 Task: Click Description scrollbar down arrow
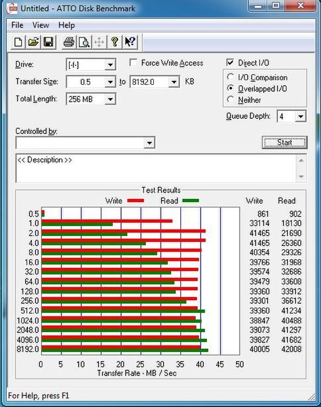[301, 177]
